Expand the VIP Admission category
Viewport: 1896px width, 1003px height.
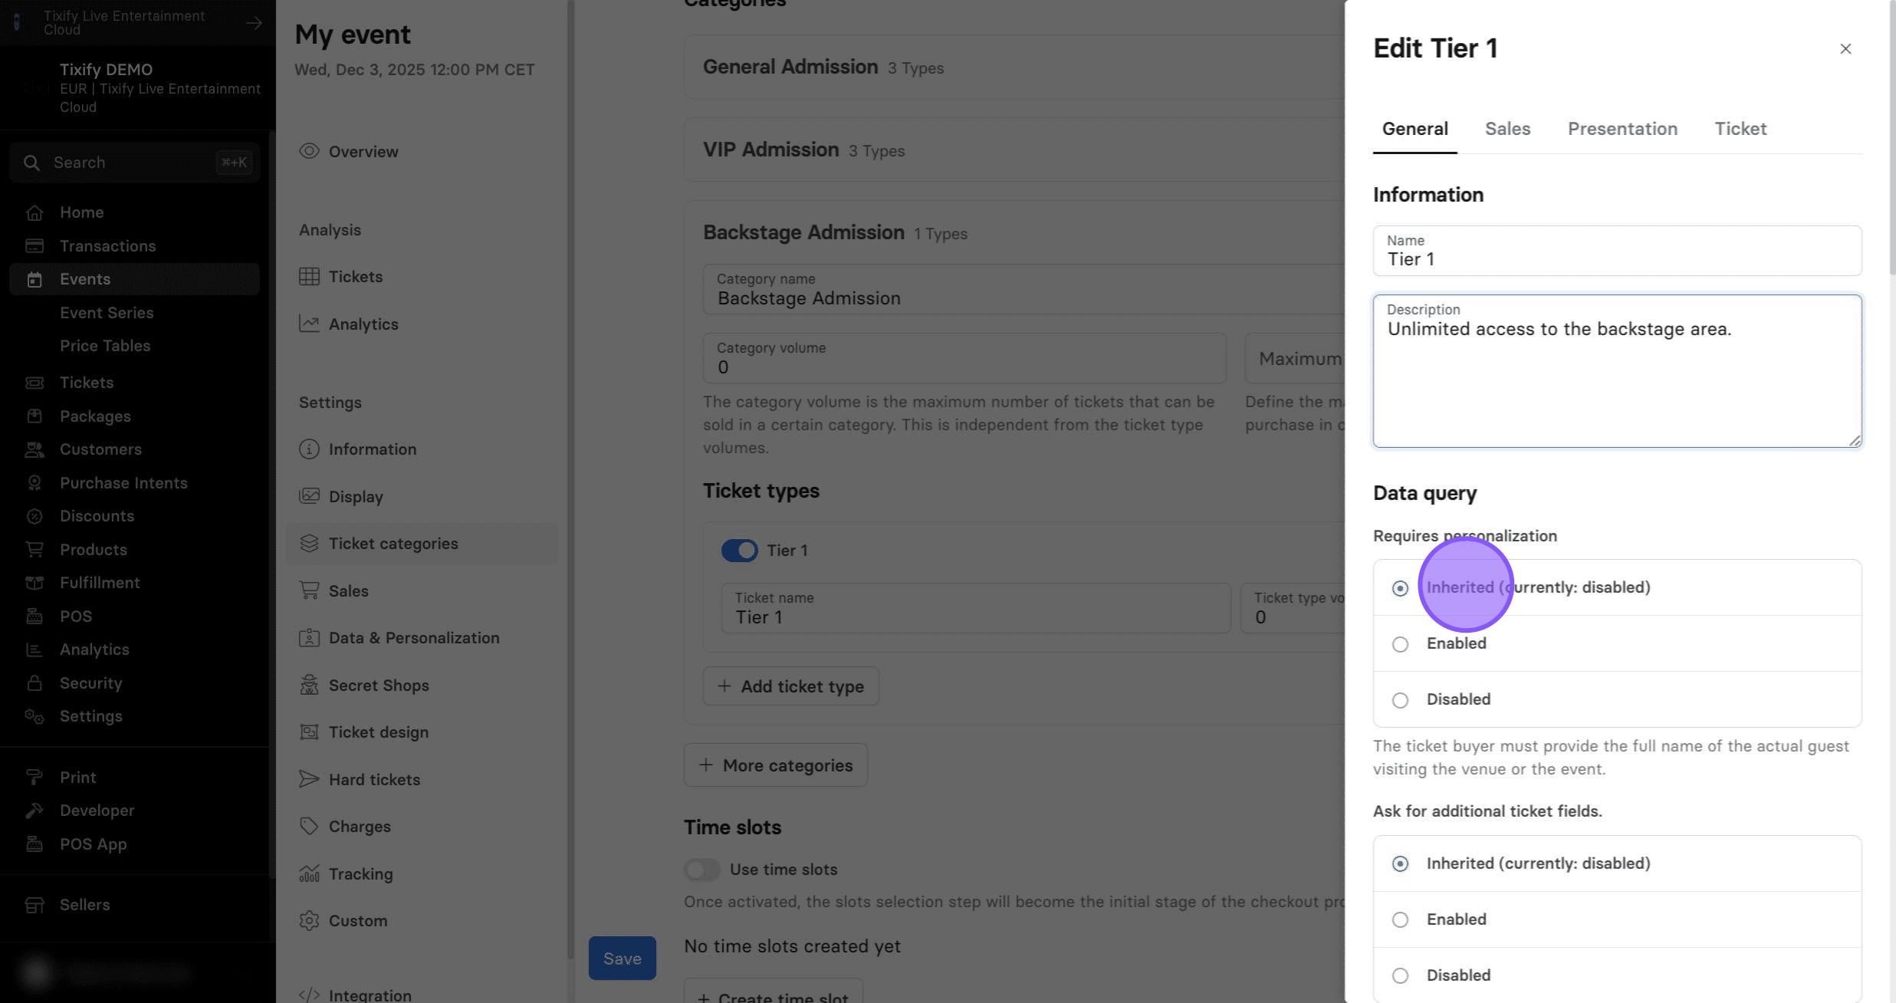coord(1014,150)
